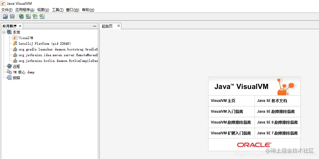Open the VisualVM 故障排除指南 link

click(x=231, y=122)
